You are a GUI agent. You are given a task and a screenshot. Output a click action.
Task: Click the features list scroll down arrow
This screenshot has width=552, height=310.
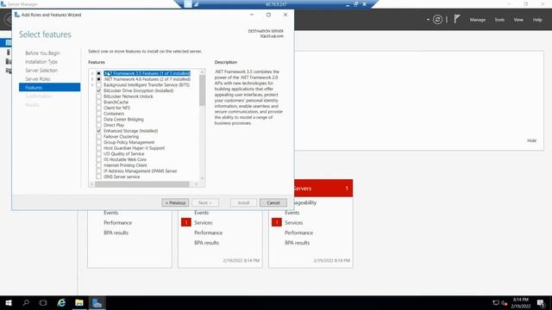(202, 178)
